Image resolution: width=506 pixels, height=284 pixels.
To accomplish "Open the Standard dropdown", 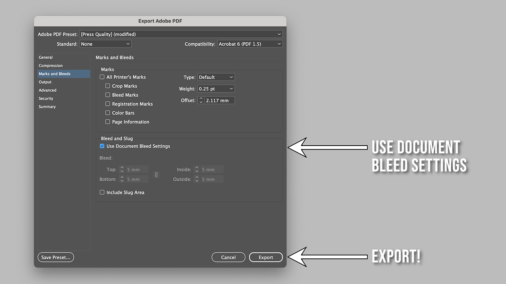I will click(x=106, y=44).
